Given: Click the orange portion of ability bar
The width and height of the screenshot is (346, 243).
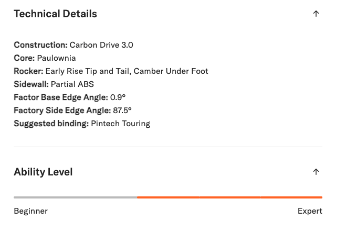Looking at the screenshot, I should [229, 197].
